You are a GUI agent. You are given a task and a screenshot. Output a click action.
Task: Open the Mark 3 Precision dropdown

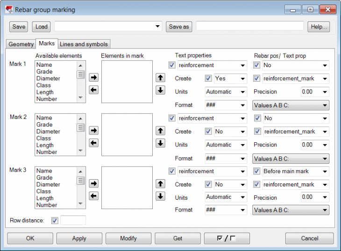[314, 197]
